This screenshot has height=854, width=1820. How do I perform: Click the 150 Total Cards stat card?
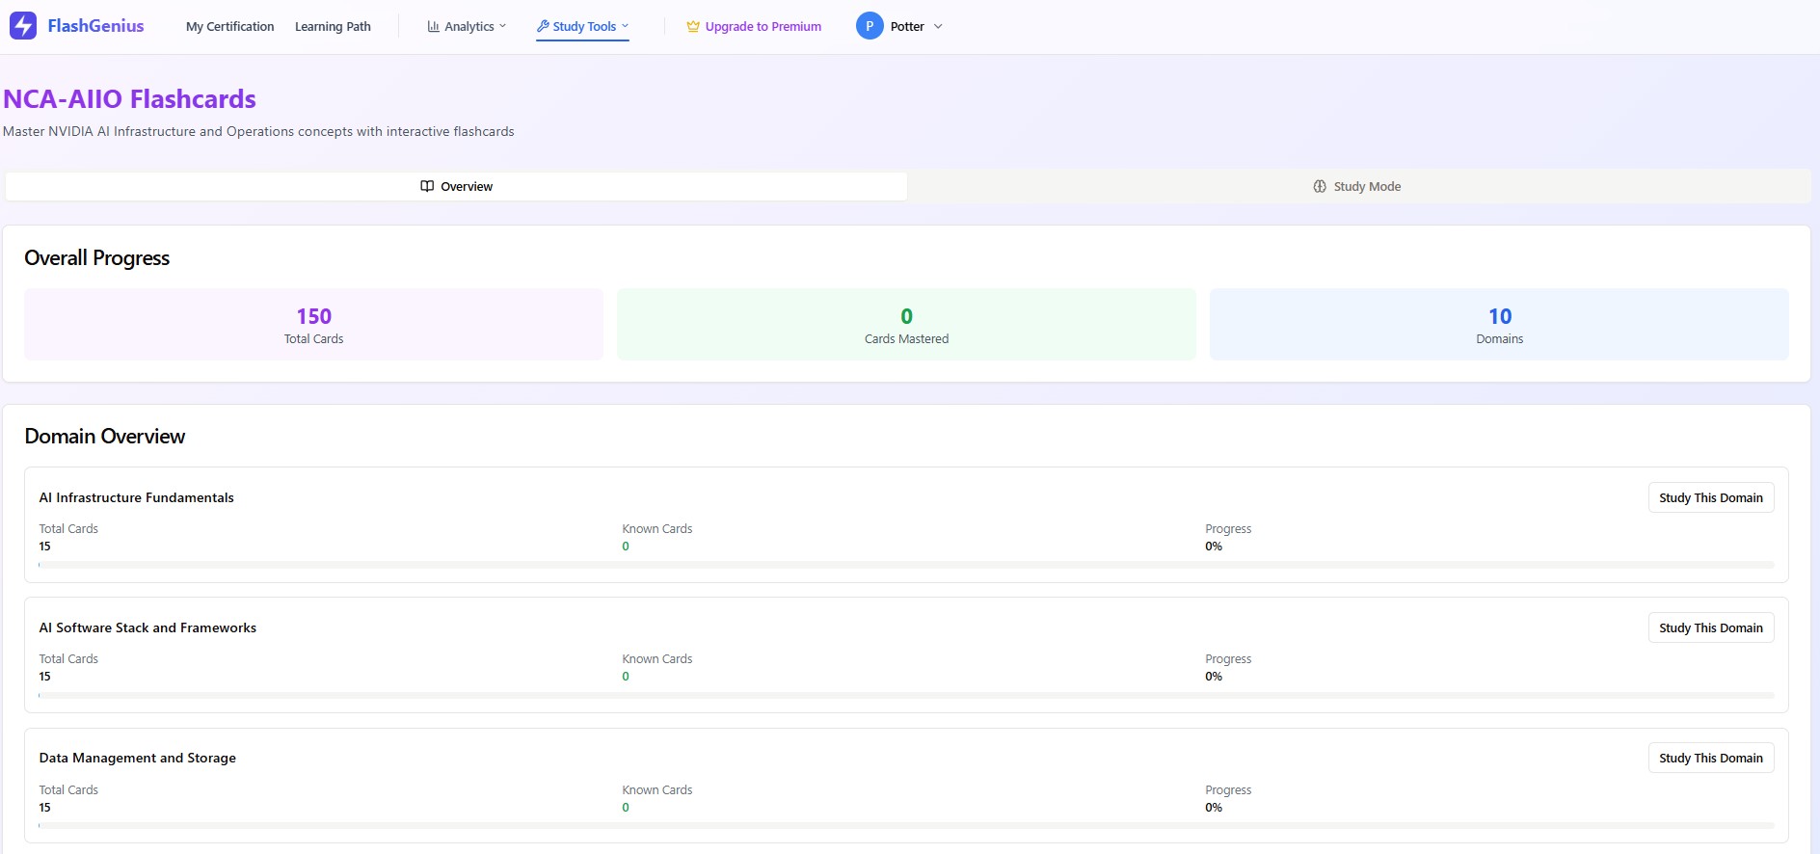313,325
